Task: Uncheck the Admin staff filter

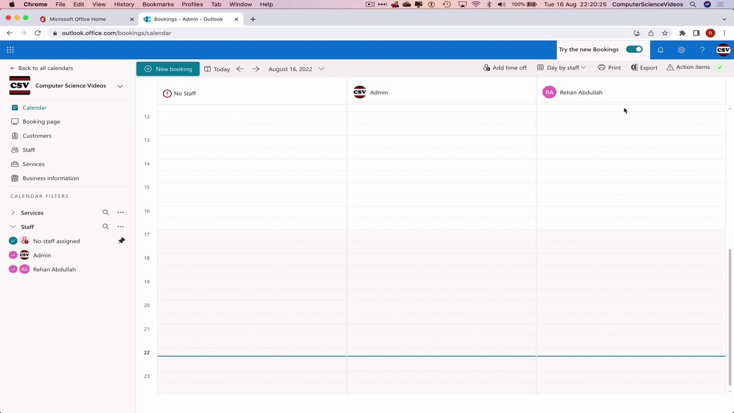Action: (13, 255)
